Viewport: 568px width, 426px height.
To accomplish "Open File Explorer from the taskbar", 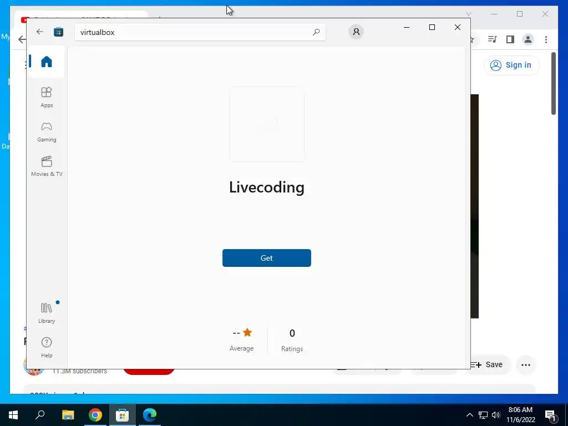I will tap(68, 415).
